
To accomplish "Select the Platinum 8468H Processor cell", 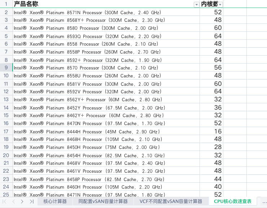I will point(106,139).
